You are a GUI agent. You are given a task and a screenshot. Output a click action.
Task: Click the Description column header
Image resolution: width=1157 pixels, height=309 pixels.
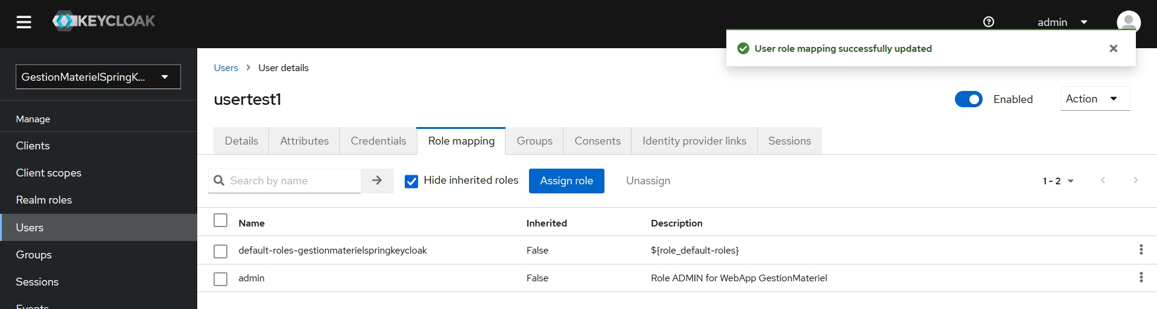[x=676, y=223]
